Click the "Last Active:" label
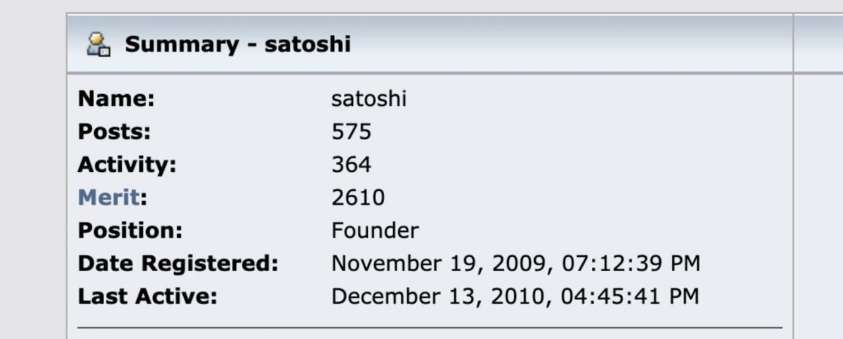The width and height of the screenshot is (843, 339). point(148,296)
